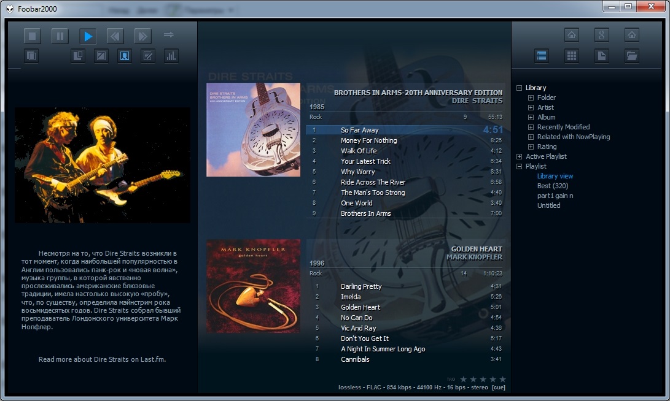
Task: Select the diagonal-split square icon
Action: tap(101, 56)
